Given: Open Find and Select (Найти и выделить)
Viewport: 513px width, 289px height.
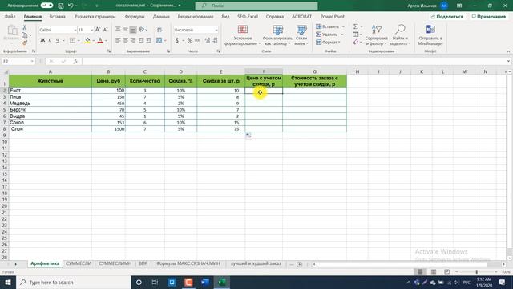Looking at the screenshot, I should click(x=400, y=35).
